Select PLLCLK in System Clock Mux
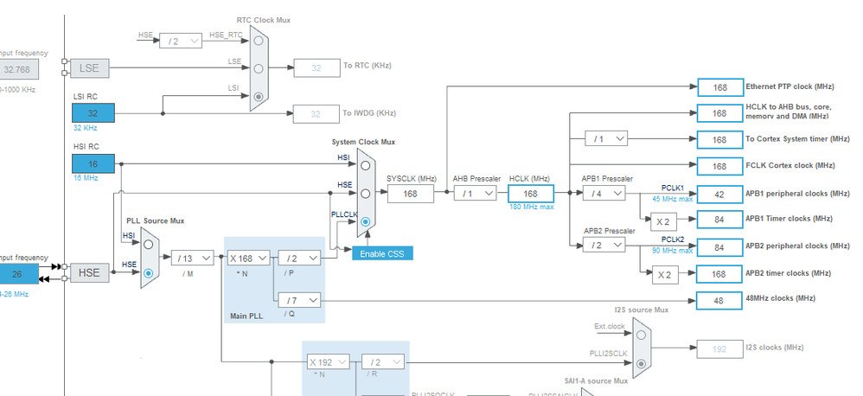This screenshot has width=863, height=396. coord(366,221)
